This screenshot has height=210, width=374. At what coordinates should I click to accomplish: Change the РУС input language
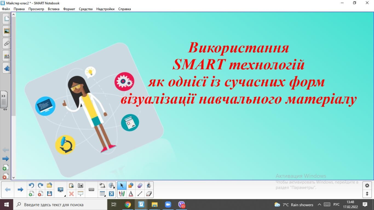336,204
